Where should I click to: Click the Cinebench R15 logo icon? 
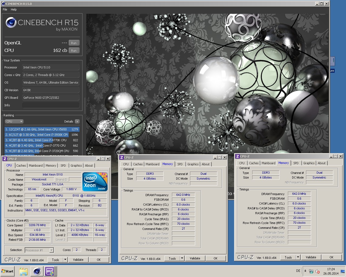click(11, 22)
